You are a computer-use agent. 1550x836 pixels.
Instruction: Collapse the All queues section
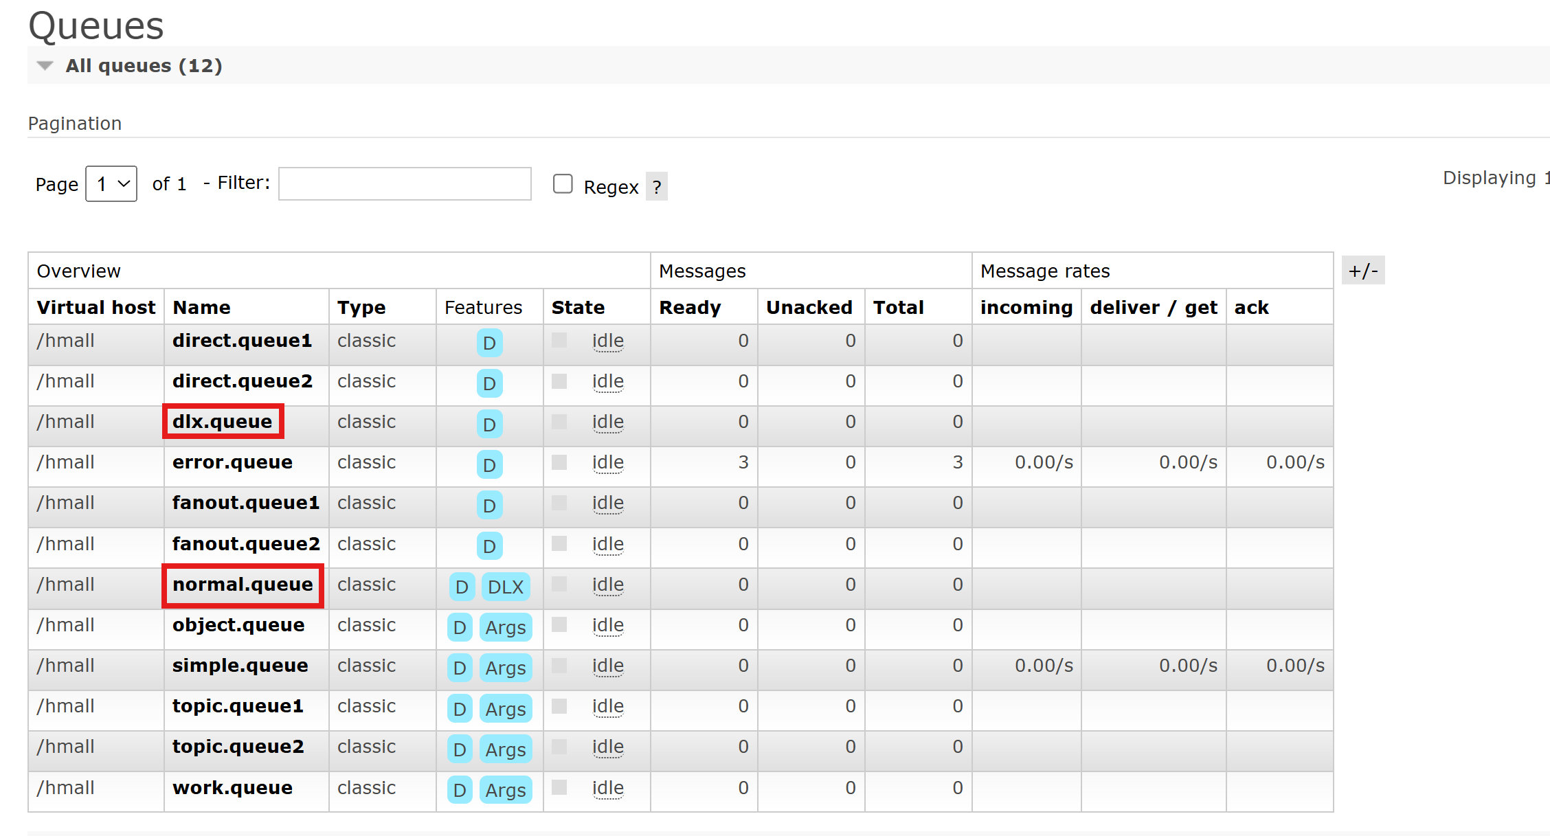click(45, 66)
